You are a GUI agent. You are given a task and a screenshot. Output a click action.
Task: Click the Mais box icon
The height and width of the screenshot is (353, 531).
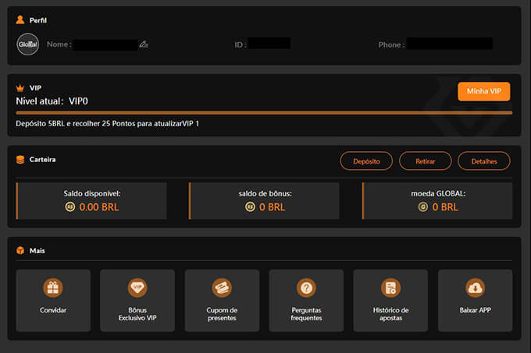(x=20, y=250)
